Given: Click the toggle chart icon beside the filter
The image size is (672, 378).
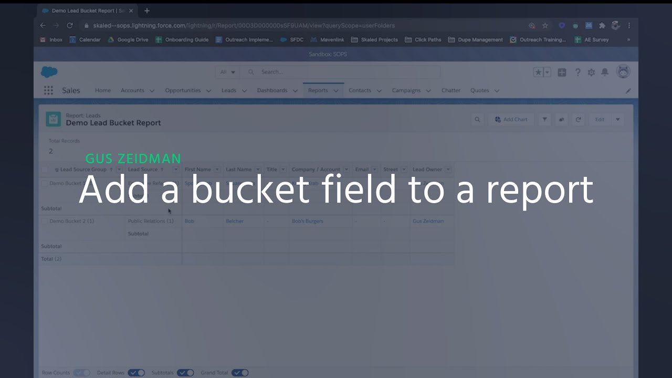Looking at the screenshot, I should coord(561,120).
